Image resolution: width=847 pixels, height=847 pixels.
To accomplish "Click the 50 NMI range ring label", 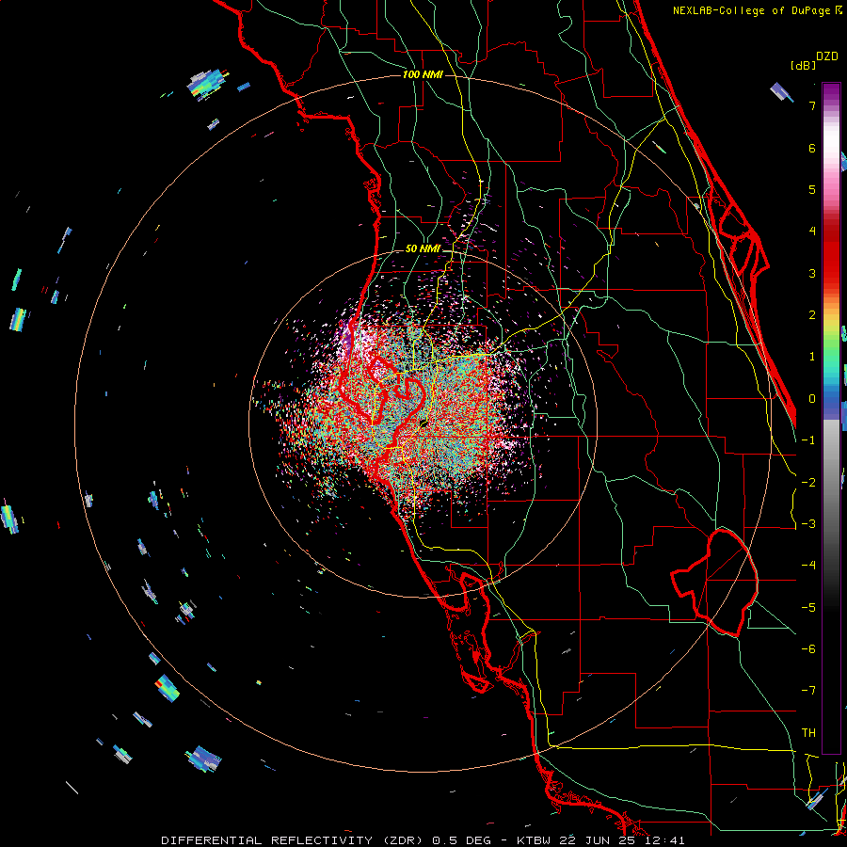I will [x=423, y=249].
